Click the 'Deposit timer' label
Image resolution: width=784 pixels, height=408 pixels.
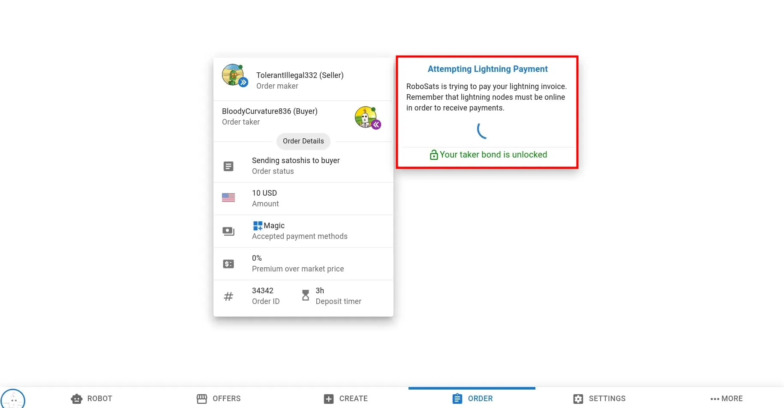coord(339,301)
